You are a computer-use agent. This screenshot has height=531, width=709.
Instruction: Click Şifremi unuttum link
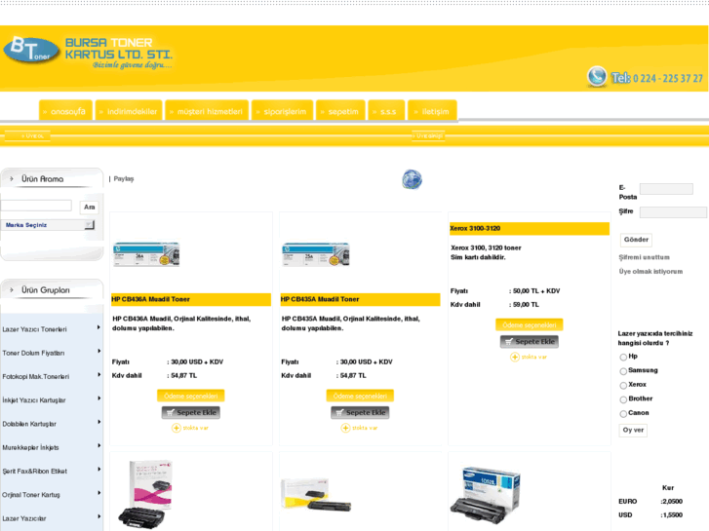pos(644,257)
